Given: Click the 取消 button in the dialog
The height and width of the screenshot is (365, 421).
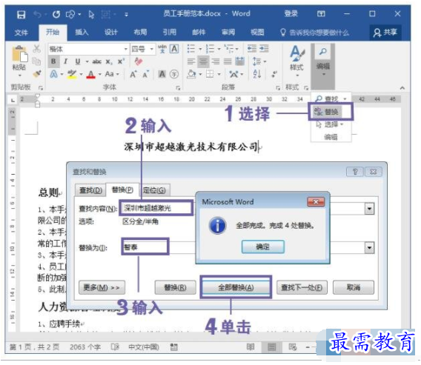Looking at the screenshot, I should tap(354, 287).
